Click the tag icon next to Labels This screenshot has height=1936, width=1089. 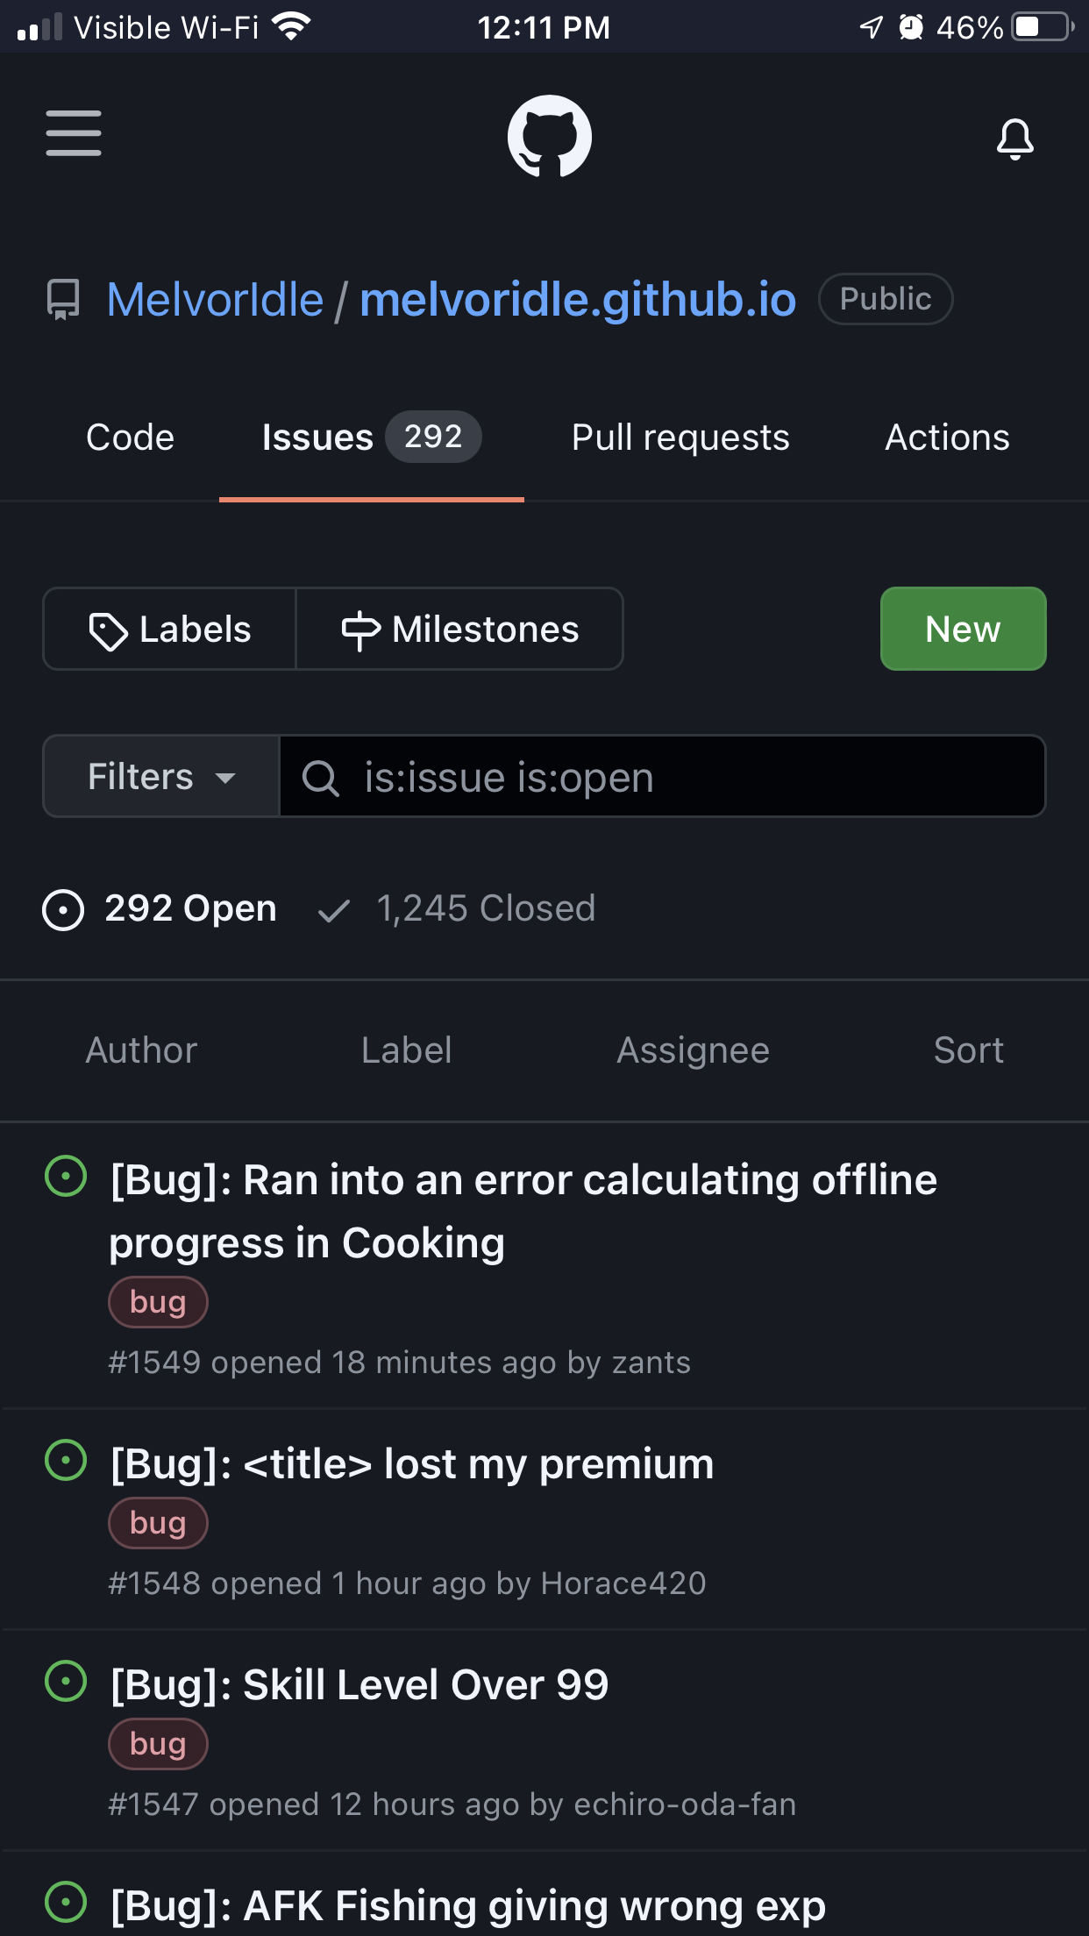click(110, 629)
